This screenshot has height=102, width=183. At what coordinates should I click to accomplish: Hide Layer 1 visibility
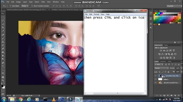pyautogui.click(x=156, y=79)
